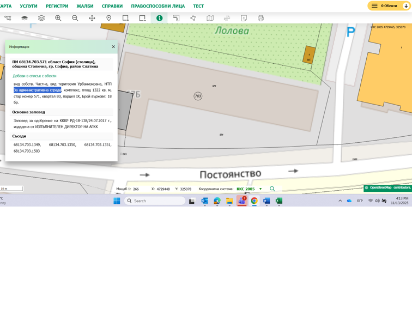Select the location pin marker tool

click(x=109, y=18)
